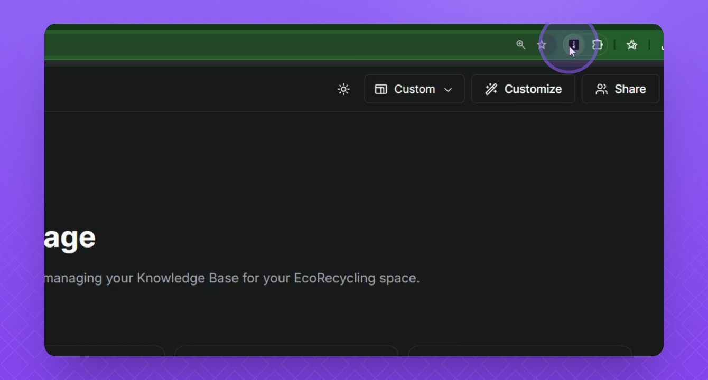Image resolution: width=708 pixels, height=380 pixels.
Task: Click the page title heading ending in "age"
Action: coord(70,237)
